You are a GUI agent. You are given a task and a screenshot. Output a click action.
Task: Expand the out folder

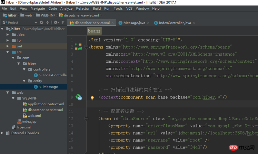7,46
